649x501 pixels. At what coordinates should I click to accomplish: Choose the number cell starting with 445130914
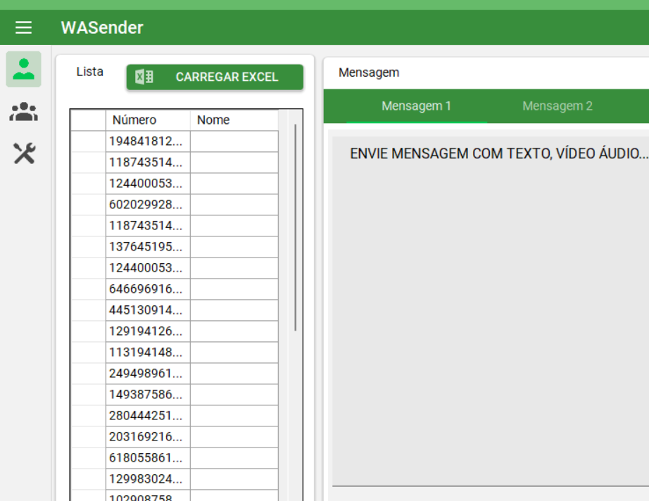(x=148, y=310)
